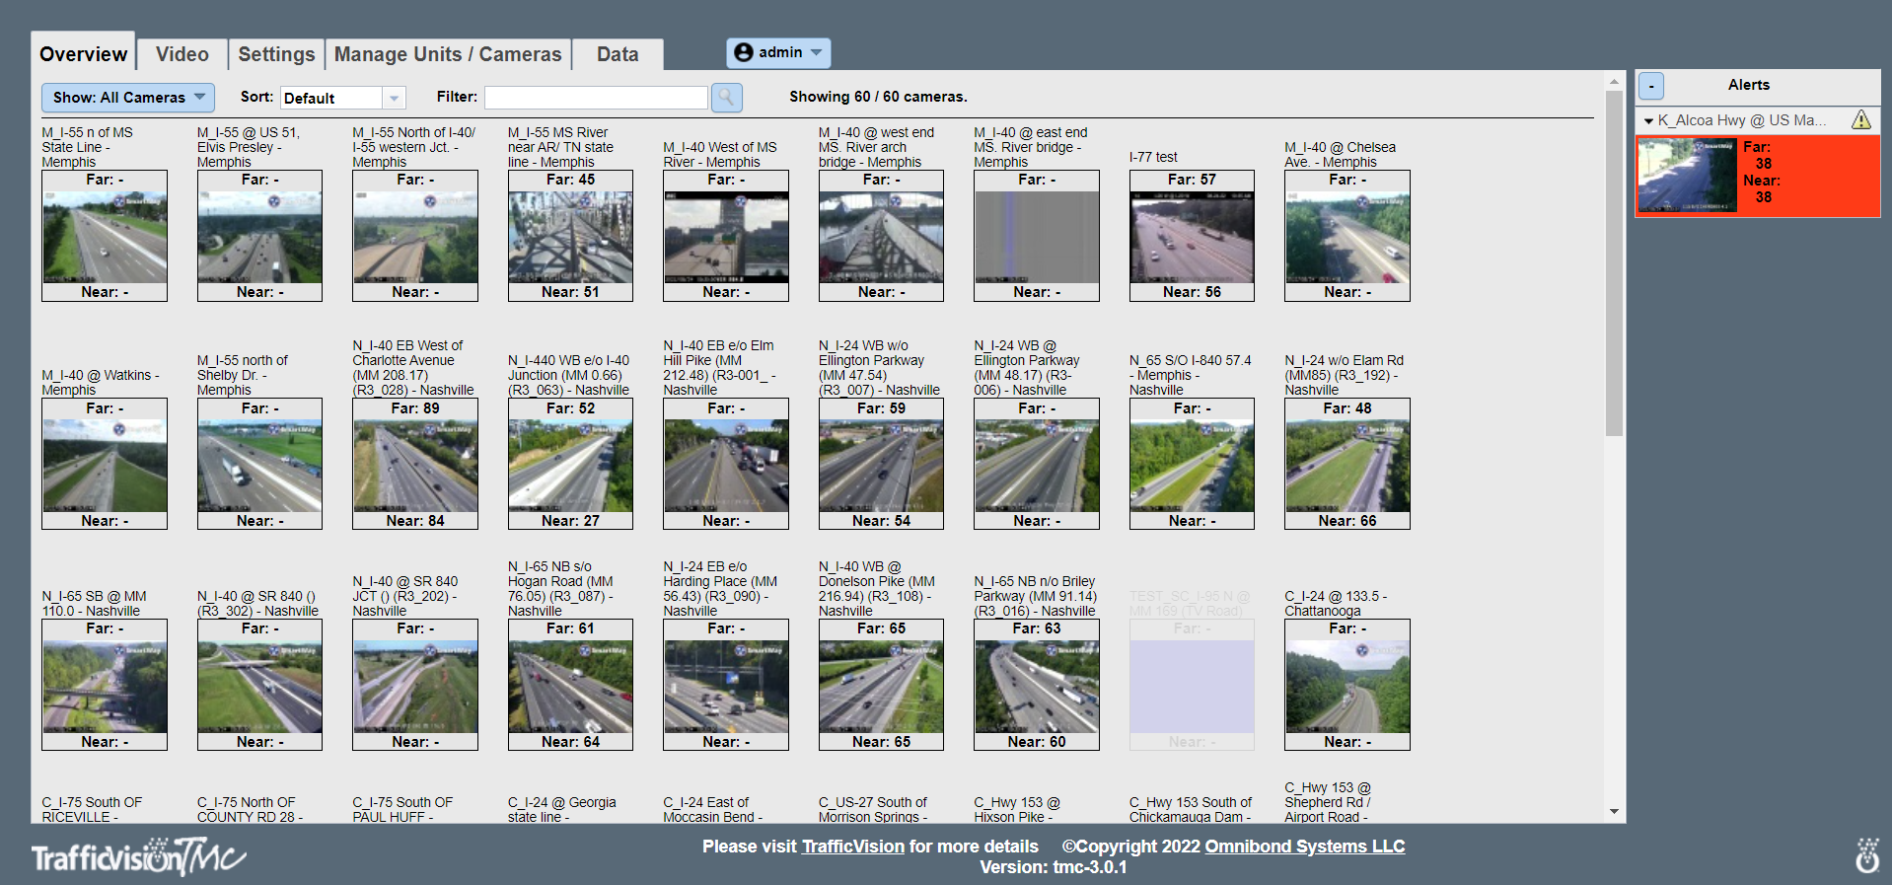Collapse the K_Alcoa Hwy @ US alert
The height and width of the screenshot is (885, 1892).
[x=1648, y=120]
